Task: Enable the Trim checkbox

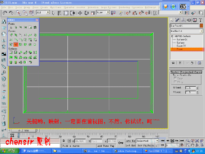Action: tap(175, 78)
